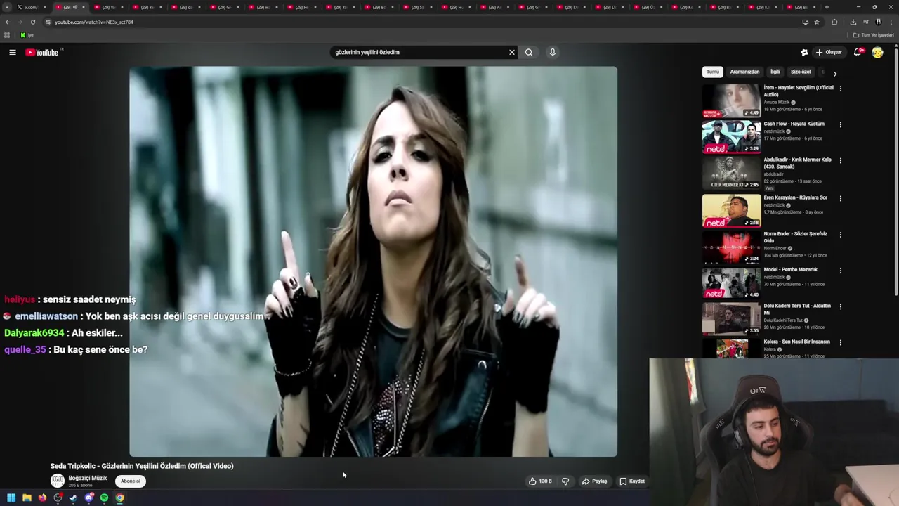The image size is (899, 506).
Task: Open the browser apps grid shortcut
Action: (7, 35)
